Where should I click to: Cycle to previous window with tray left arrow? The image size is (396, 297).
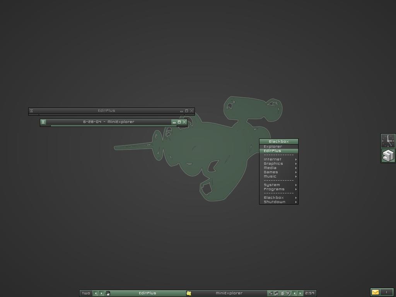(294, 293)
